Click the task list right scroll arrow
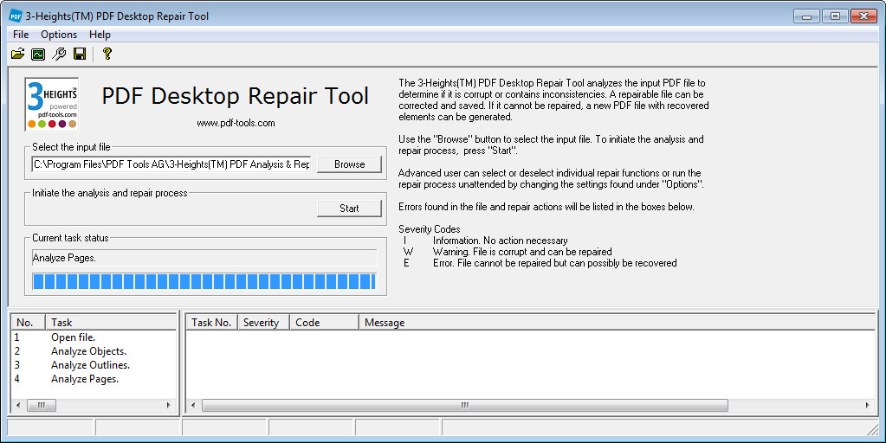The width and height of the screenshot is (886, 443). 168,405
